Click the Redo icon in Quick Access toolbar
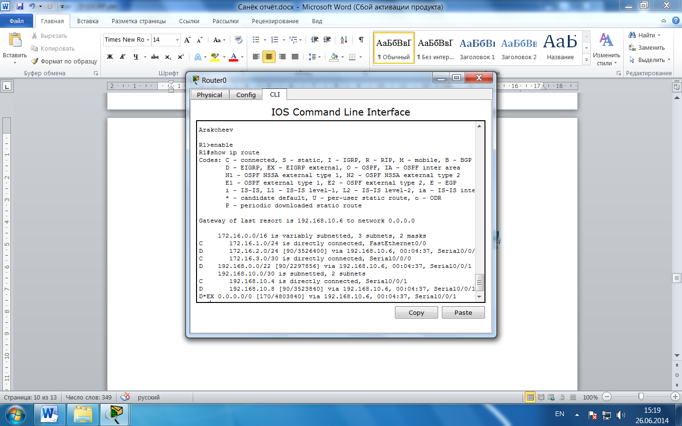 pyautogui.click(x=50, y=7)
